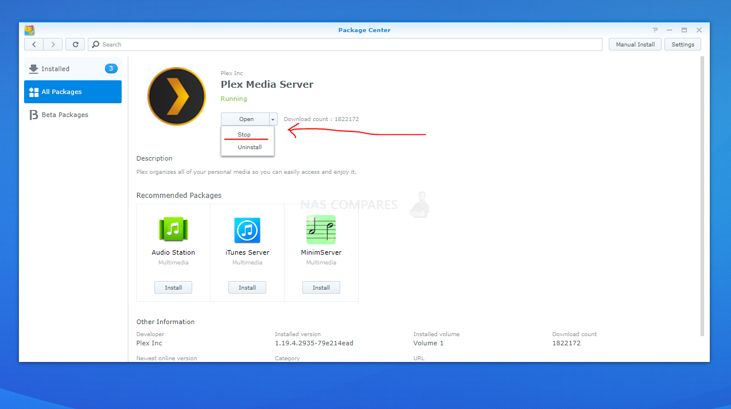Click the Beta Packages icon
Image resolution: width=731 pixels, height=409 pixels.
[34, 115]
